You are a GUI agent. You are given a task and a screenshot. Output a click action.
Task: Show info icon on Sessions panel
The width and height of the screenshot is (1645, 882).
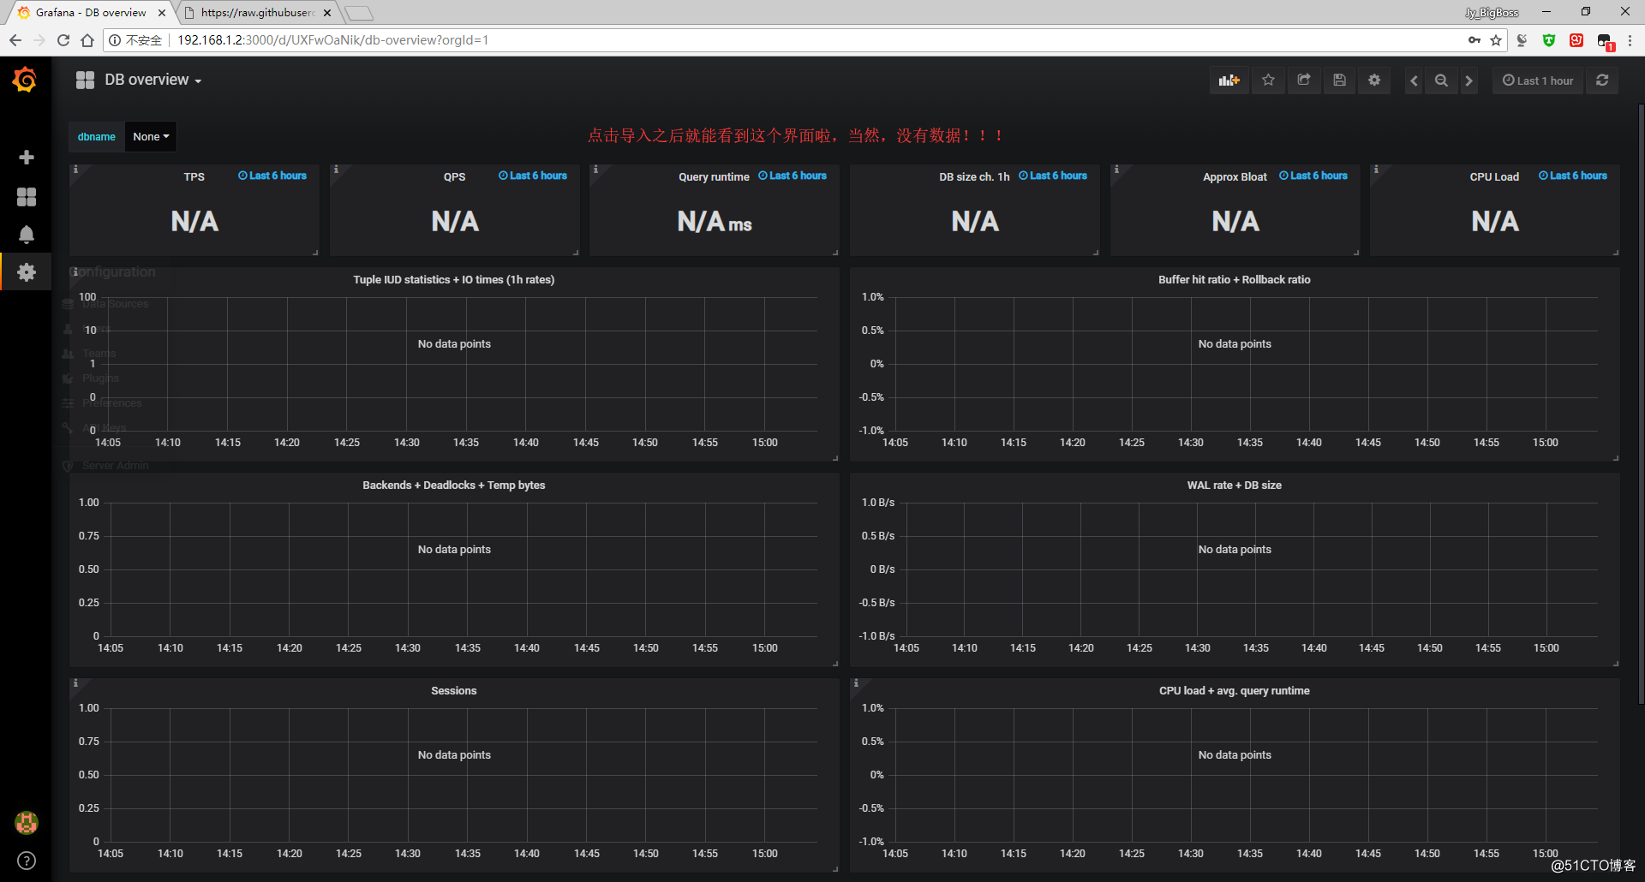tap(75, 683)
